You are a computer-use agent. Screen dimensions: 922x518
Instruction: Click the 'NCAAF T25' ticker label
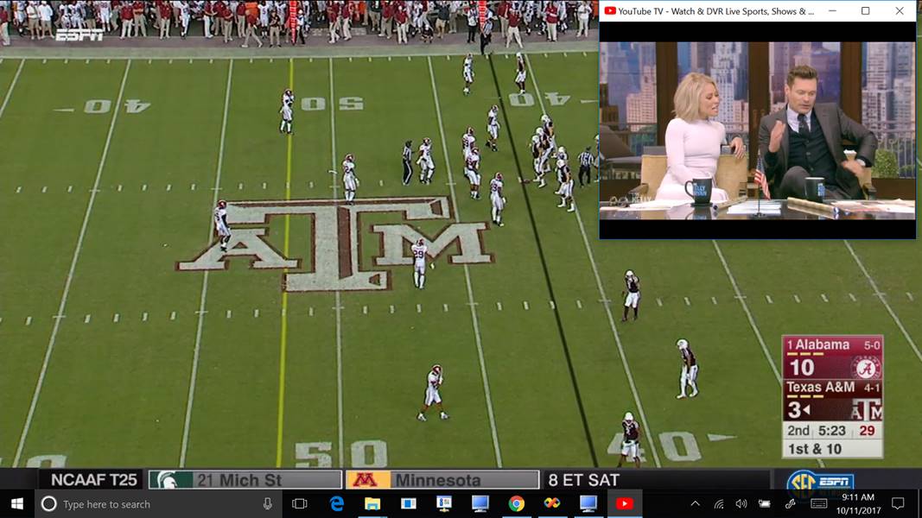93,480
